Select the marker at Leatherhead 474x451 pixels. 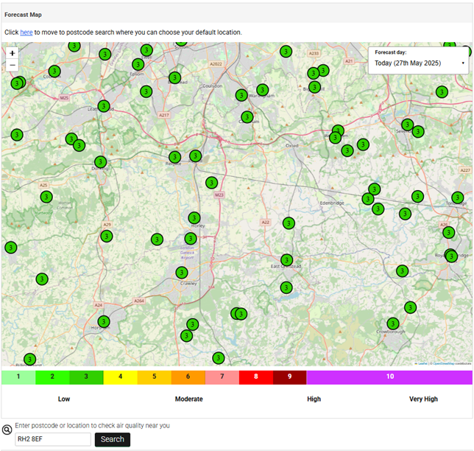(x=104, y=106)
